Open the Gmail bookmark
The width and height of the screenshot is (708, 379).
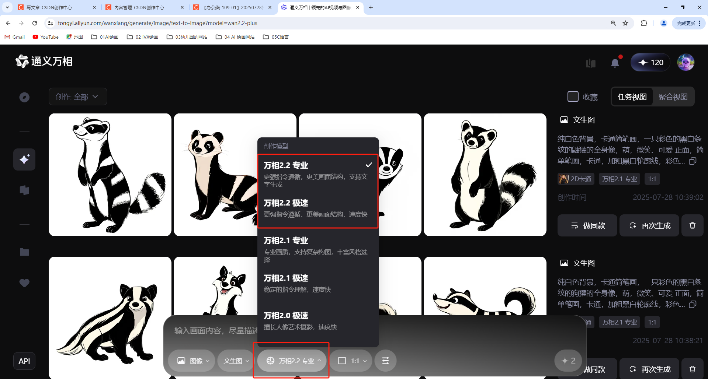(x=15, y=37)
